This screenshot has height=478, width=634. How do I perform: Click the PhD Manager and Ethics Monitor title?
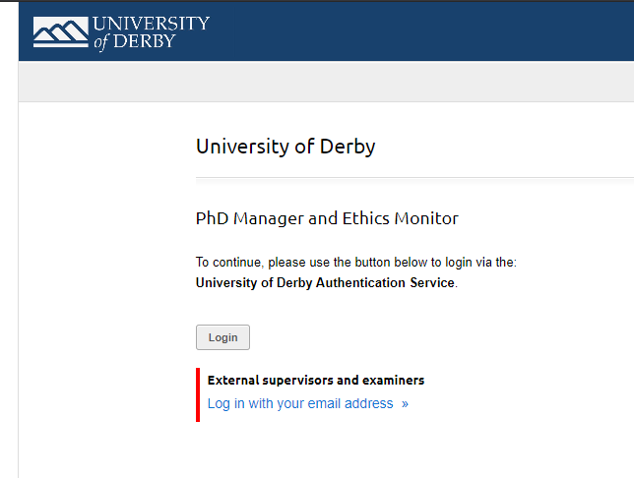click(327, 218)
